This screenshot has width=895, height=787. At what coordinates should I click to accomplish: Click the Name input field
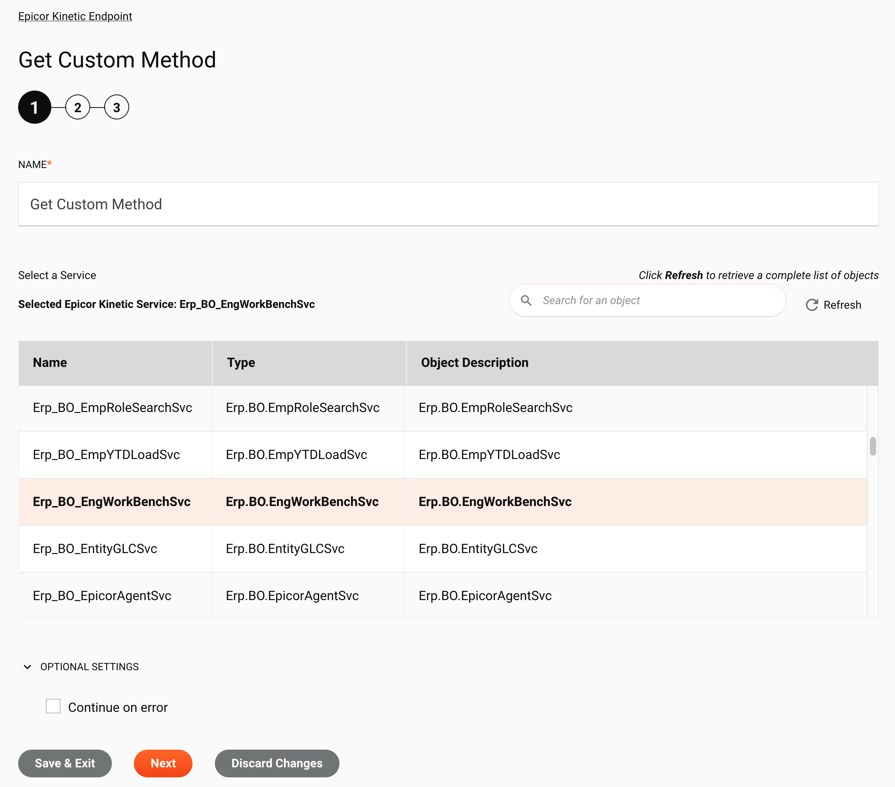tap(448, 204)
